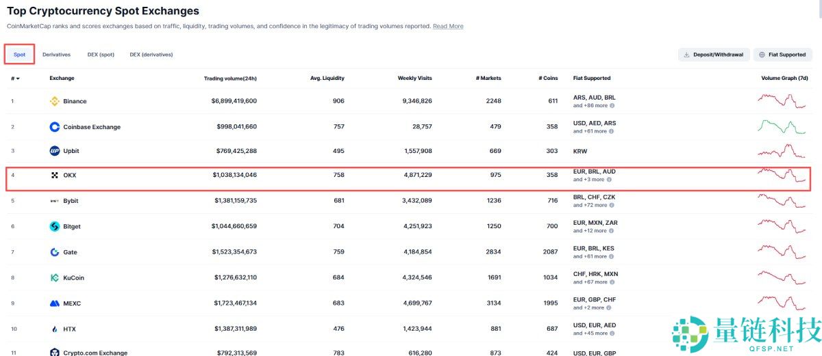Sort by Avg. Liquidity column header

click(x=327, y=78)
